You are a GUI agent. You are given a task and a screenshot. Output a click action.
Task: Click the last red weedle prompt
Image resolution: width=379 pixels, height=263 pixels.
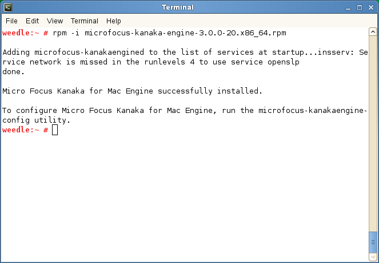tap(25, 130)
